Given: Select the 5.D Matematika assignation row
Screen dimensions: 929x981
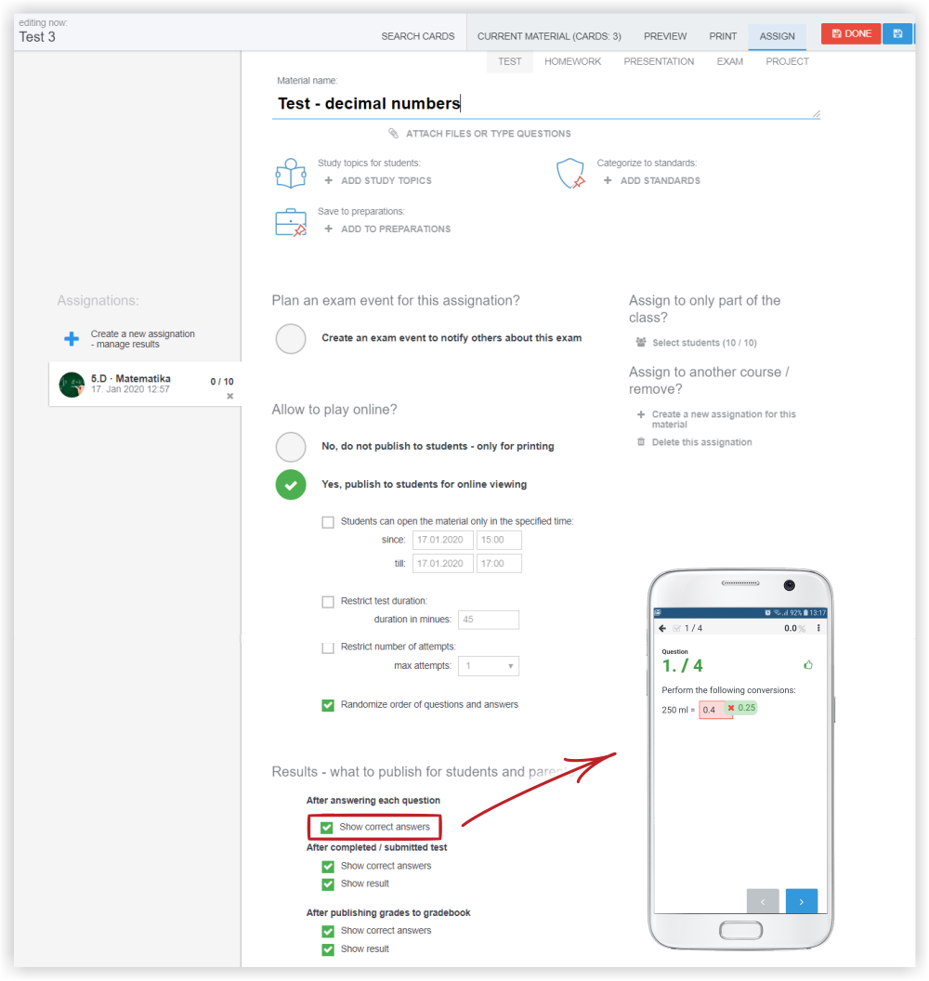Looking at the screenshot, I should (145, 385).
